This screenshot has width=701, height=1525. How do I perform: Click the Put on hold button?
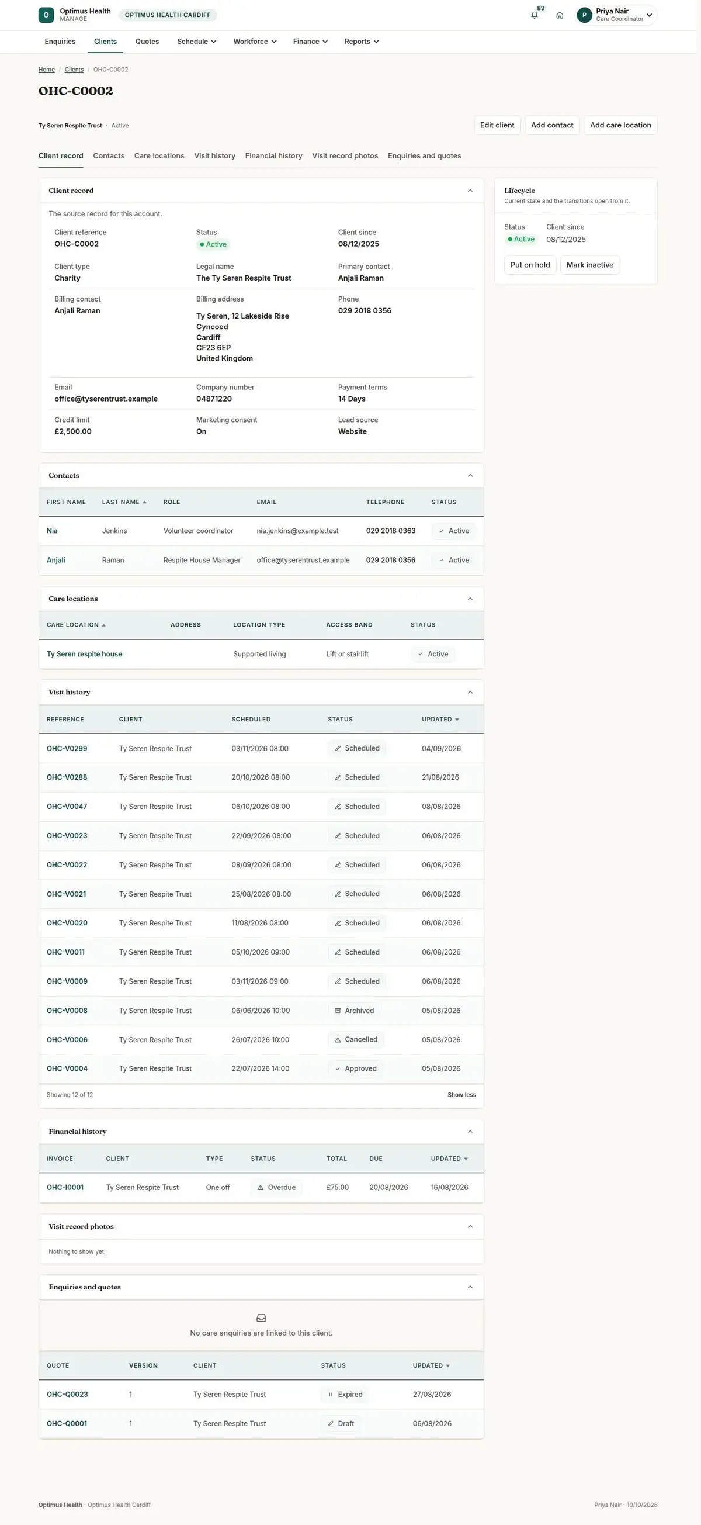click(530, 265)
